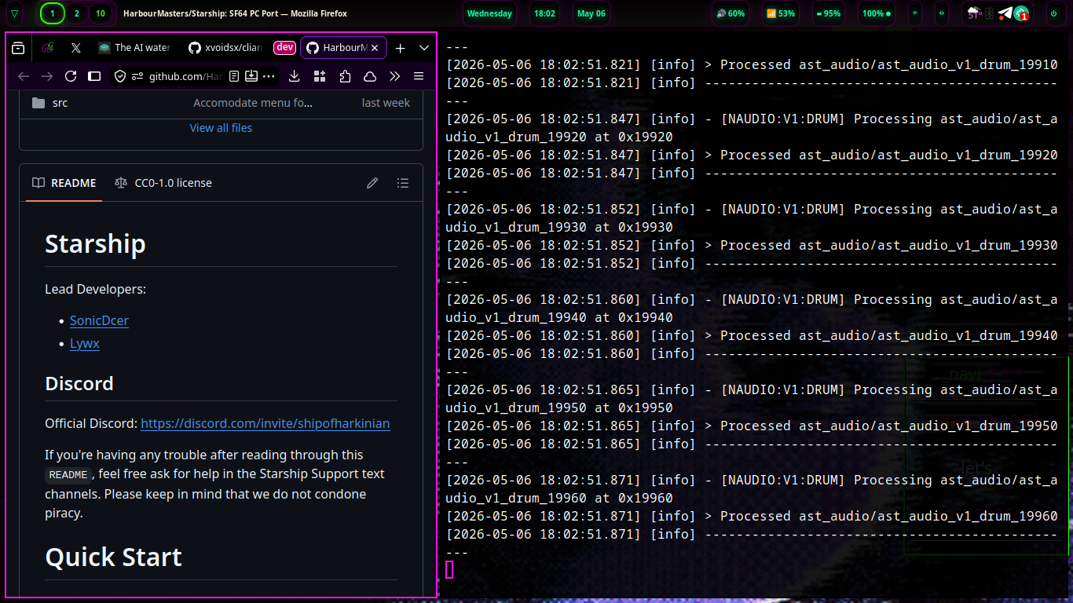Click the 60% volume indicator
Viewport: 1073px width, 603px height.
click(731, 13)
